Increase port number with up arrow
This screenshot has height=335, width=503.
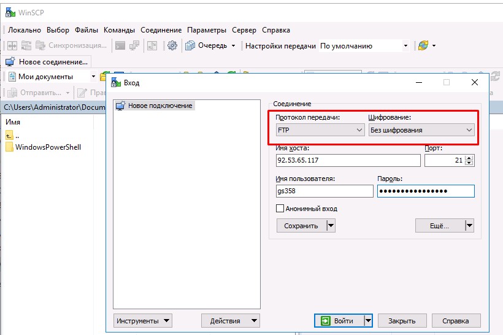469,158
